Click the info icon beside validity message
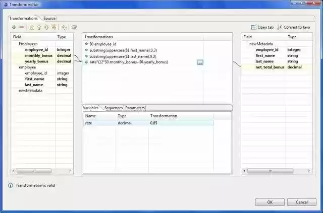 pos(11,185)
